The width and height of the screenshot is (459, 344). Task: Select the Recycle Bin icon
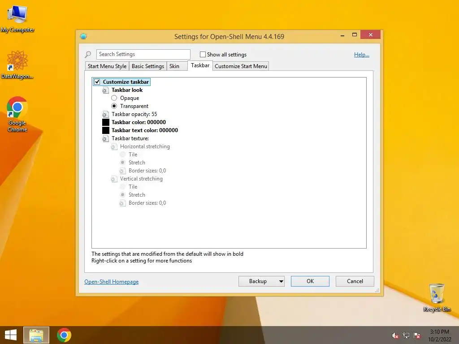437,297
